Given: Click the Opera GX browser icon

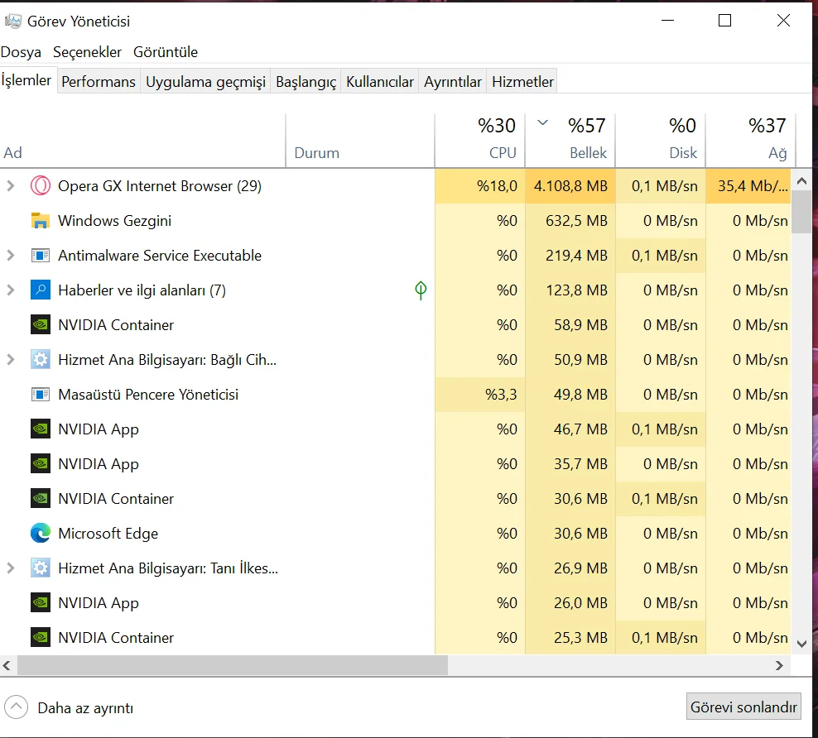Looking at the screenshot, I should pyautogui.click(x=40, y=186).
